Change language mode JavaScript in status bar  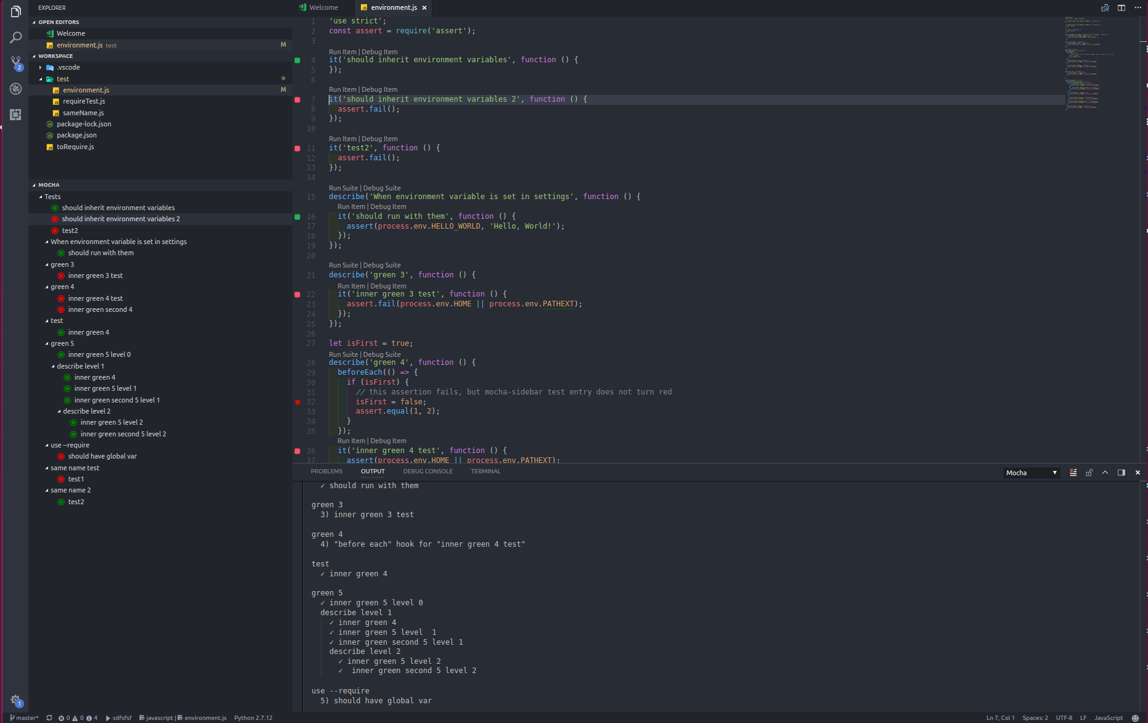point(1109,718)
